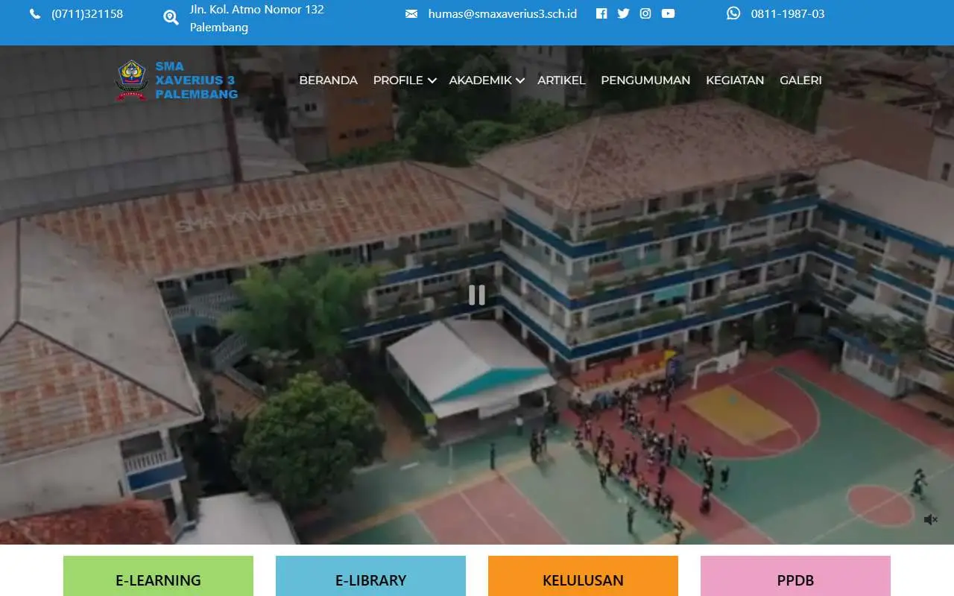Click the SMA Xaverius 3 school crest logo
Image resolution: width=954 pixels, height=596 pixels.
coord(131,80)
